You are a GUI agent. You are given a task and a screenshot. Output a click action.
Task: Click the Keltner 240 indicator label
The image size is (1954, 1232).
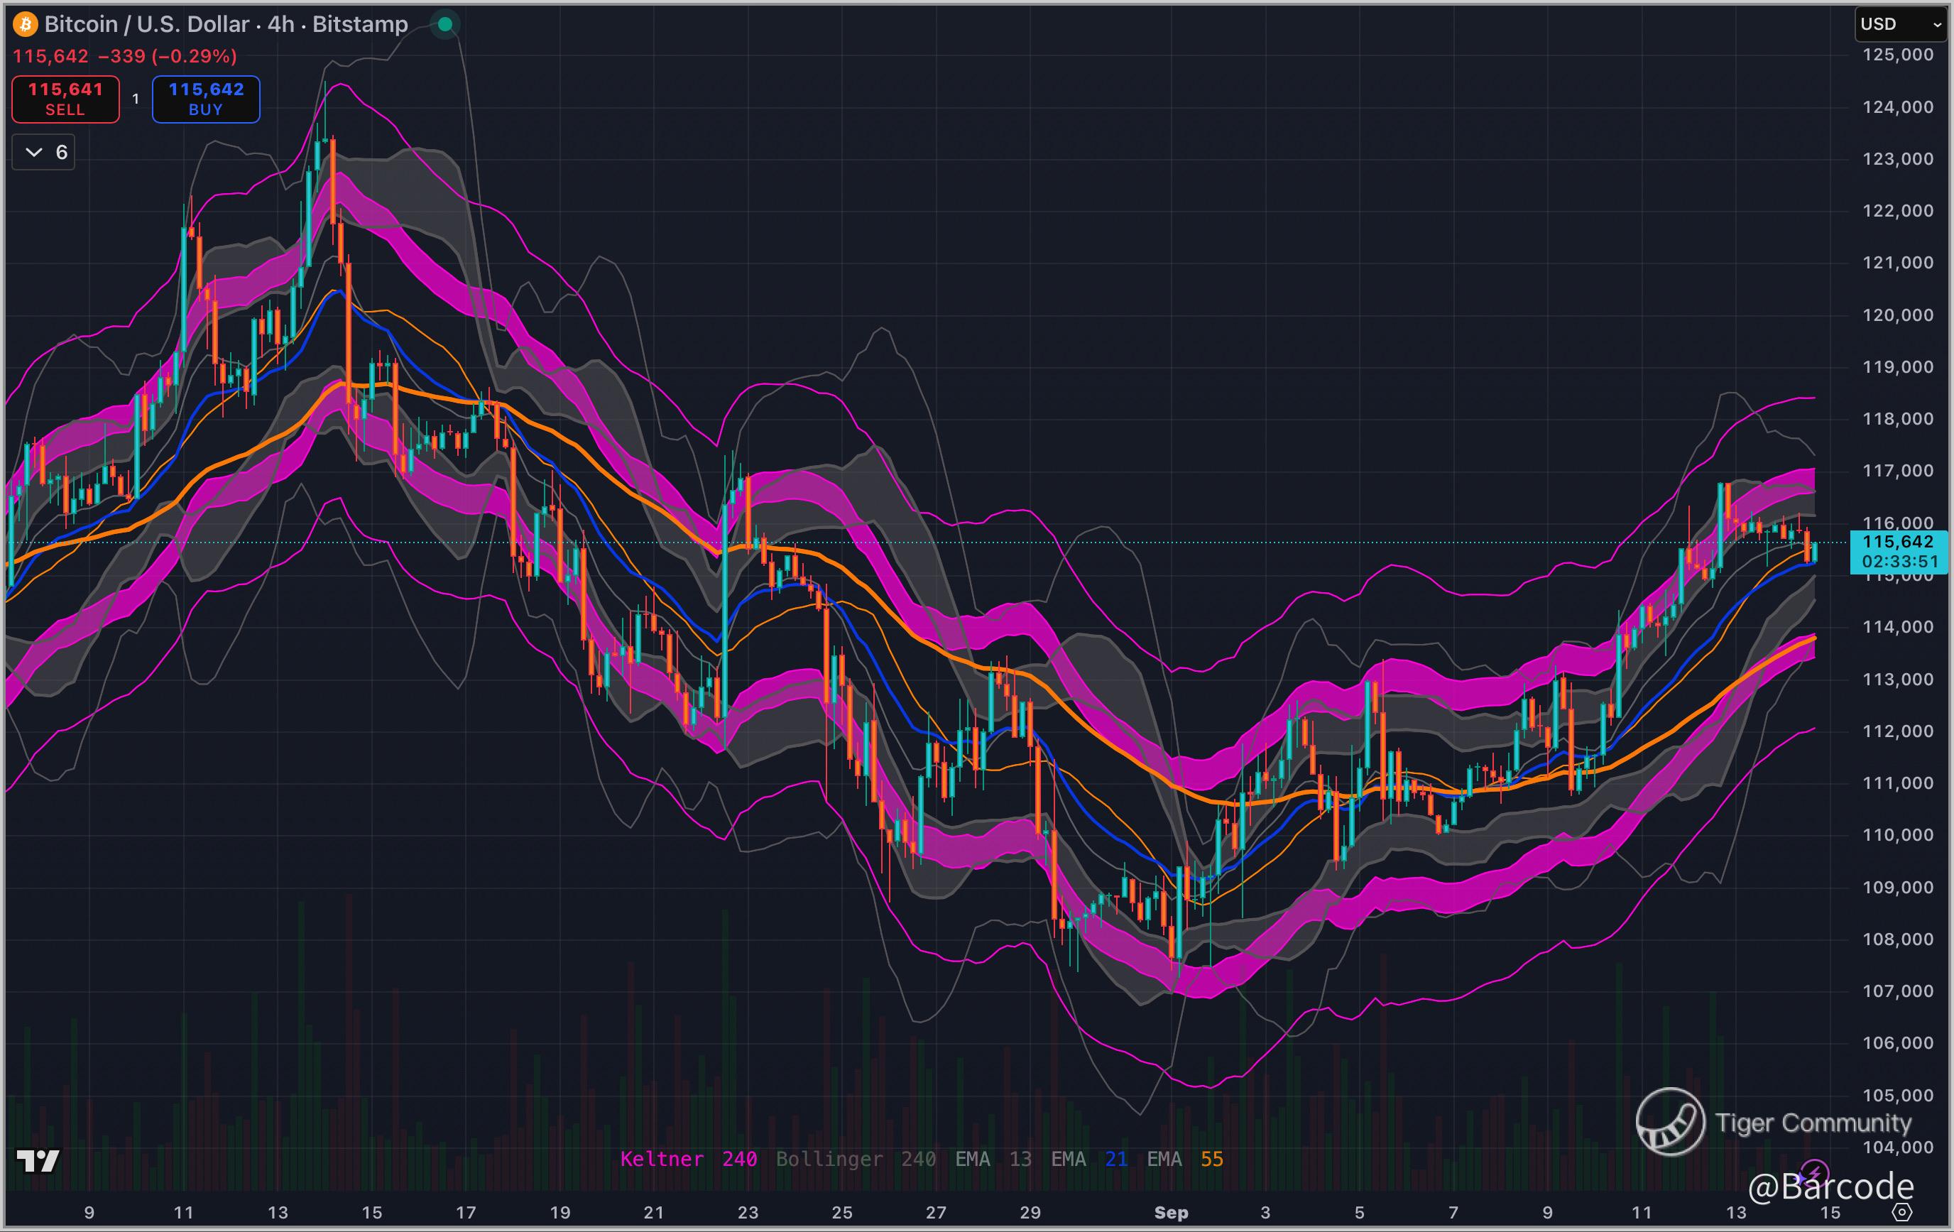coord(688,1159)
